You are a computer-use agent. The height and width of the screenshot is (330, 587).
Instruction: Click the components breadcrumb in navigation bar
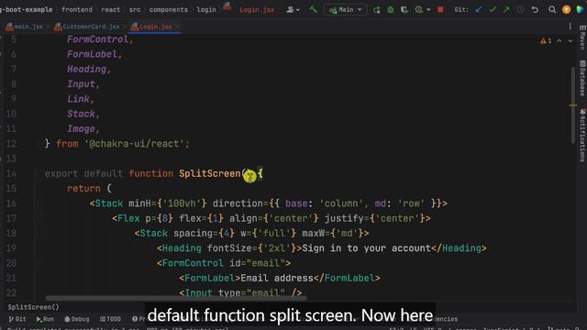(x=169, y=10)
